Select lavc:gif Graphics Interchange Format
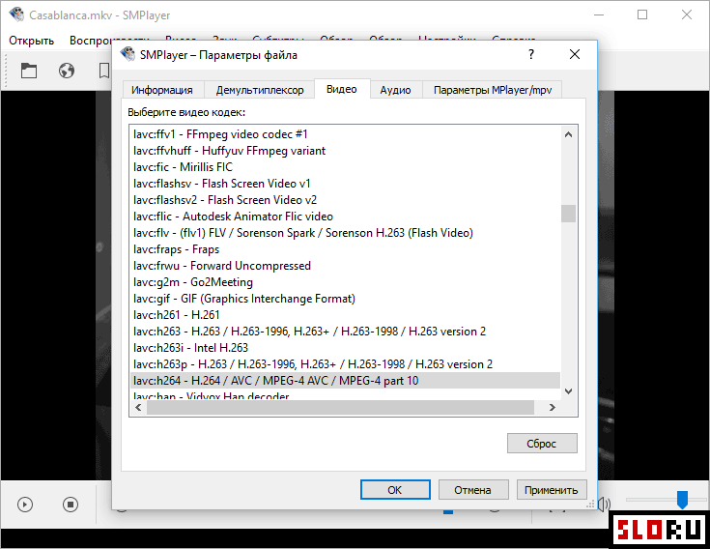The image size is (710, 549). tap(345, 299)
